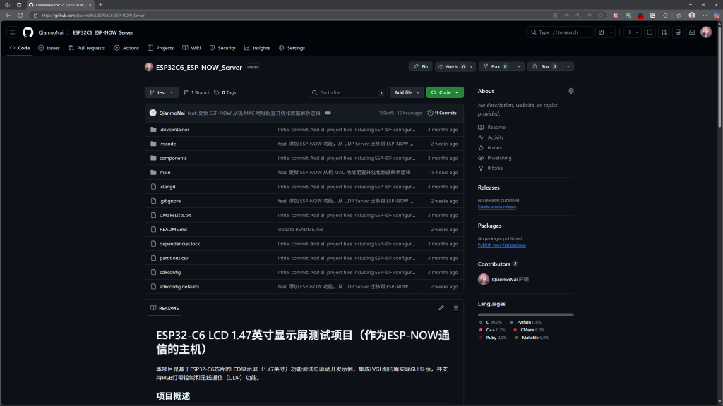
Task: Open the green Code dropdown button
Action: click(x=445, y=92)
